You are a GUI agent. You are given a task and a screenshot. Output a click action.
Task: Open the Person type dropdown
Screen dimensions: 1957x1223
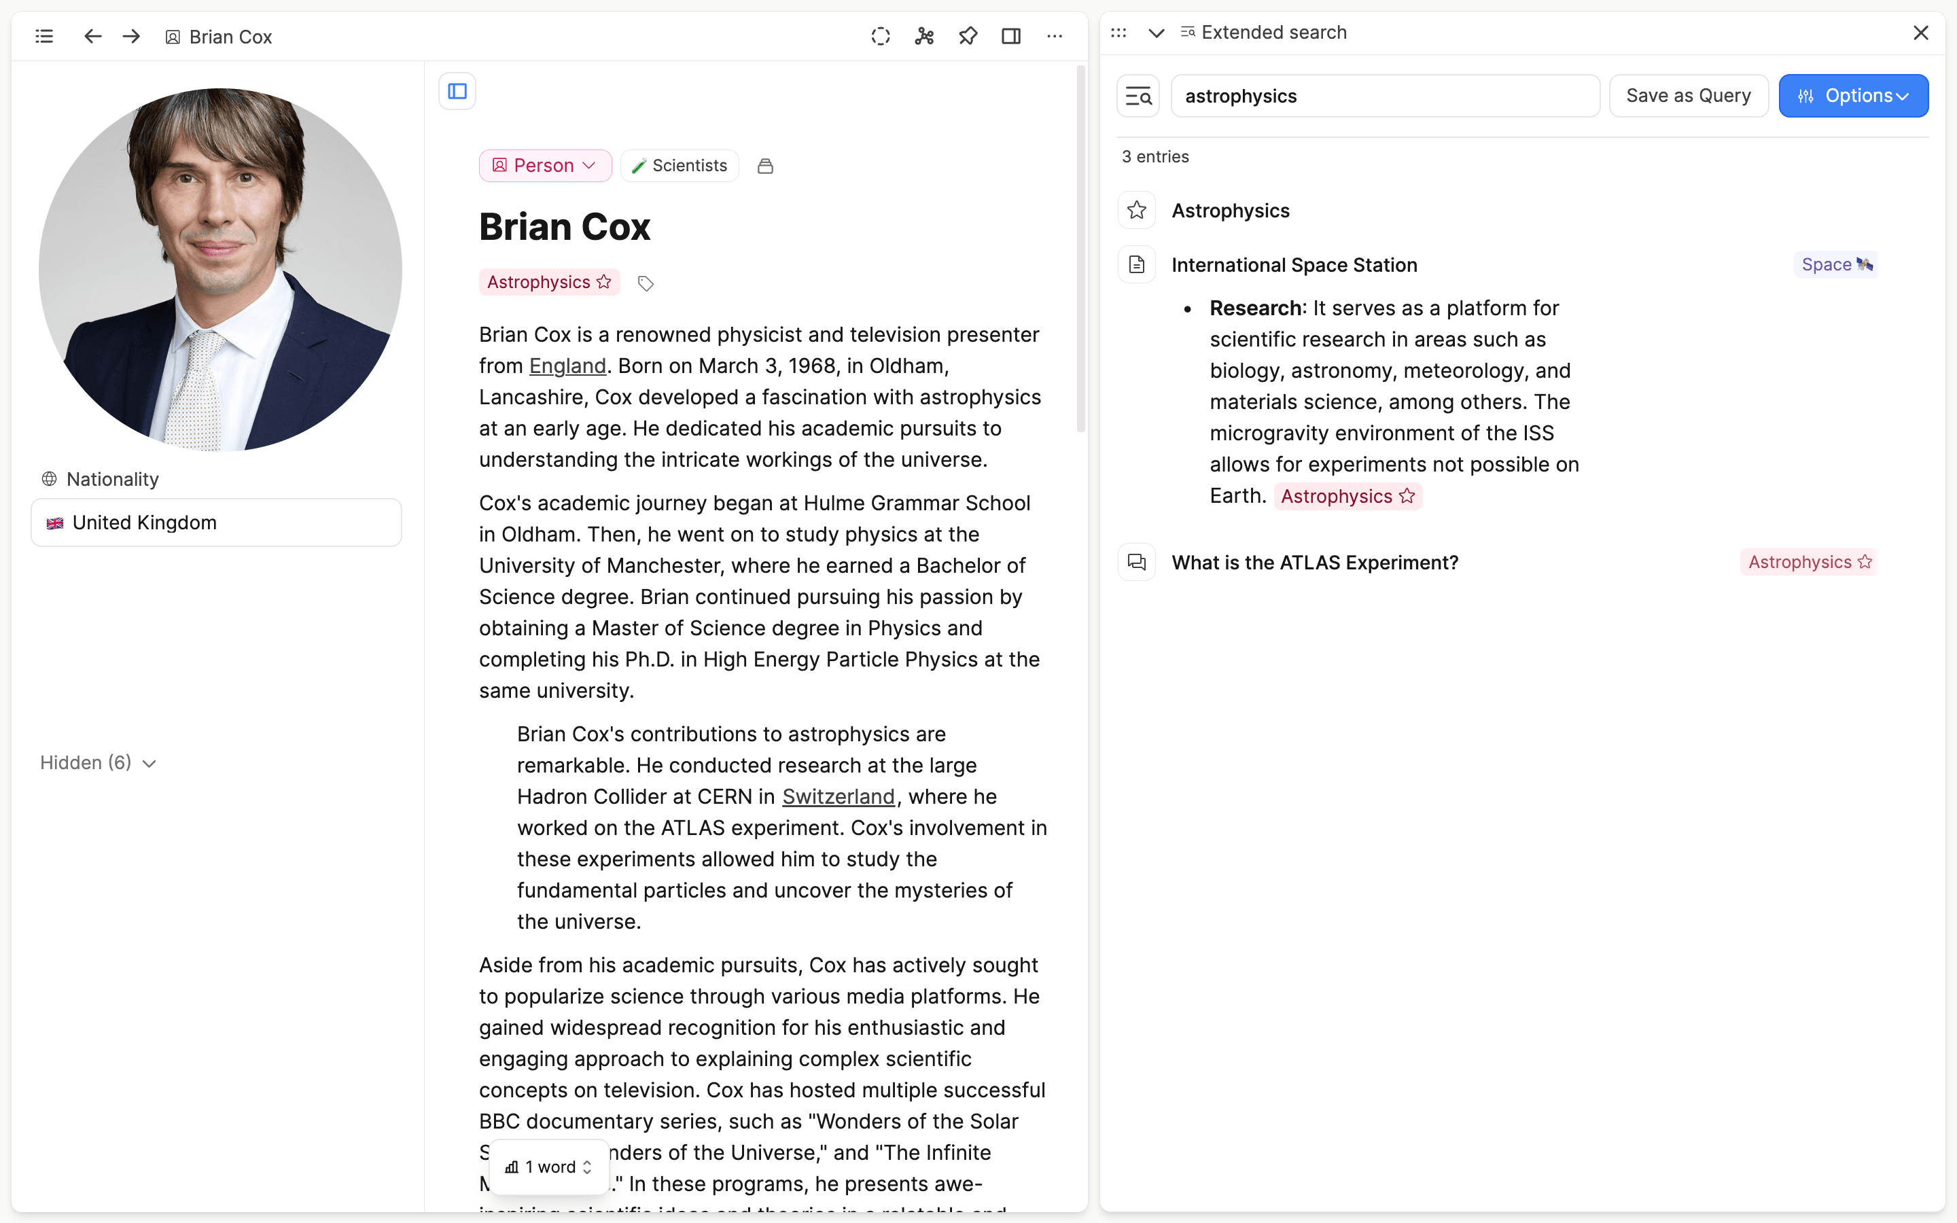click(545, 166)
